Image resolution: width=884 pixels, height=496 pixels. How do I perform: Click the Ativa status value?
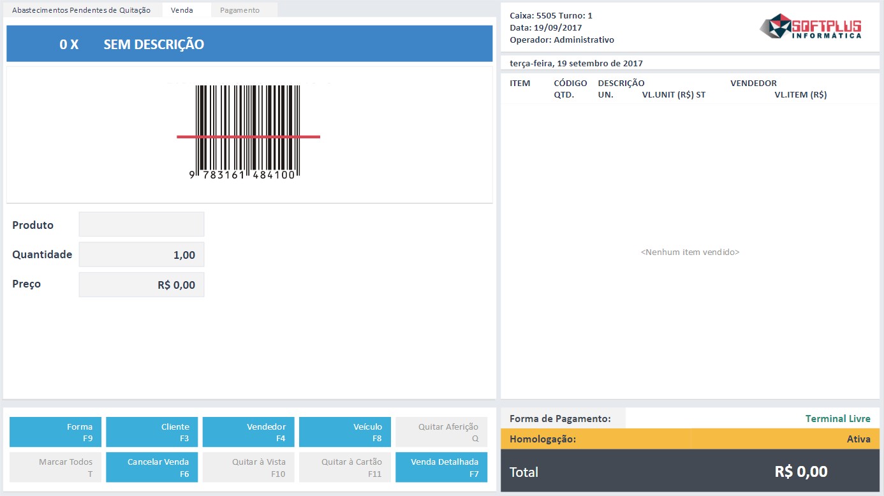click(x=858, y=439)
